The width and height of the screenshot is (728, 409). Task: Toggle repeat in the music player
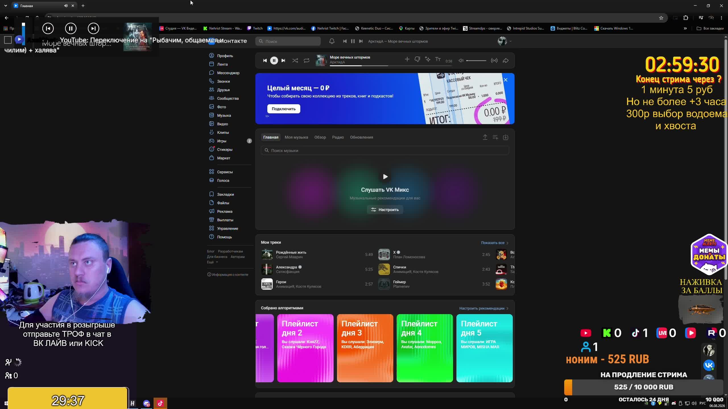coord(306,60)
